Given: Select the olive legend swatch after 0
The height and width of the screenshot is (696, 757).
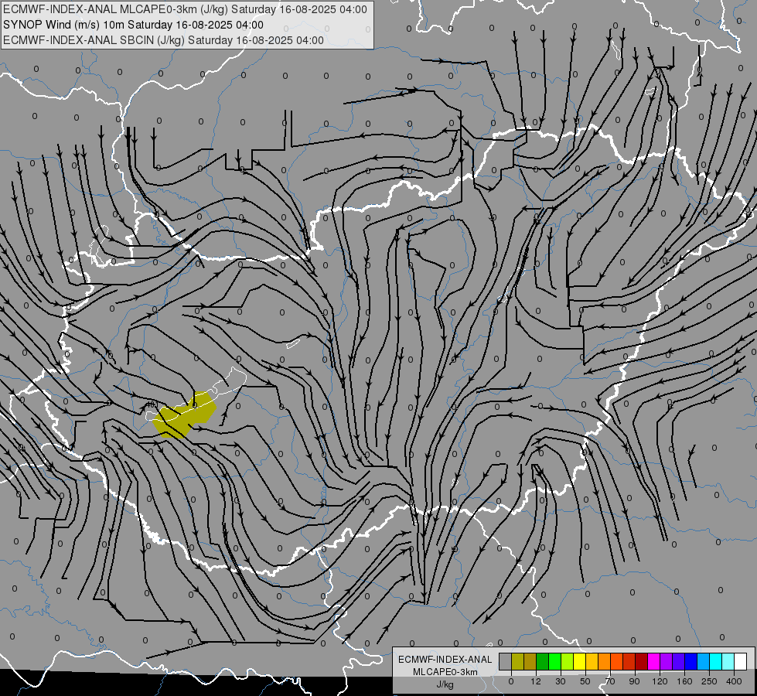Looking at the screenshot, I should point(517,662).
